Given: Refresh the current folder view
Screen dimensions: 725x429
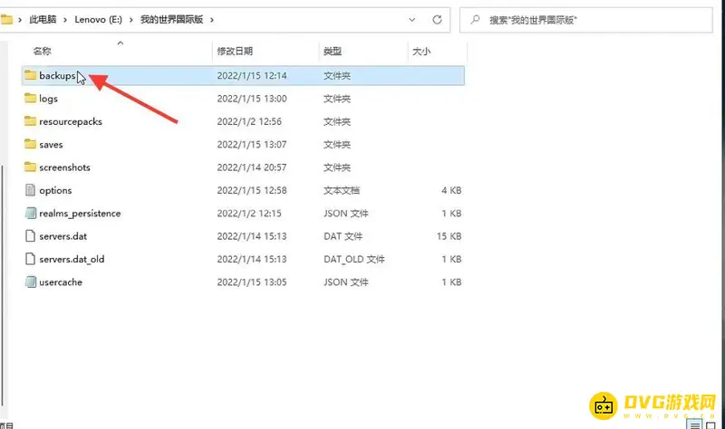Looking at the screenshot, I should coord(437,18).
